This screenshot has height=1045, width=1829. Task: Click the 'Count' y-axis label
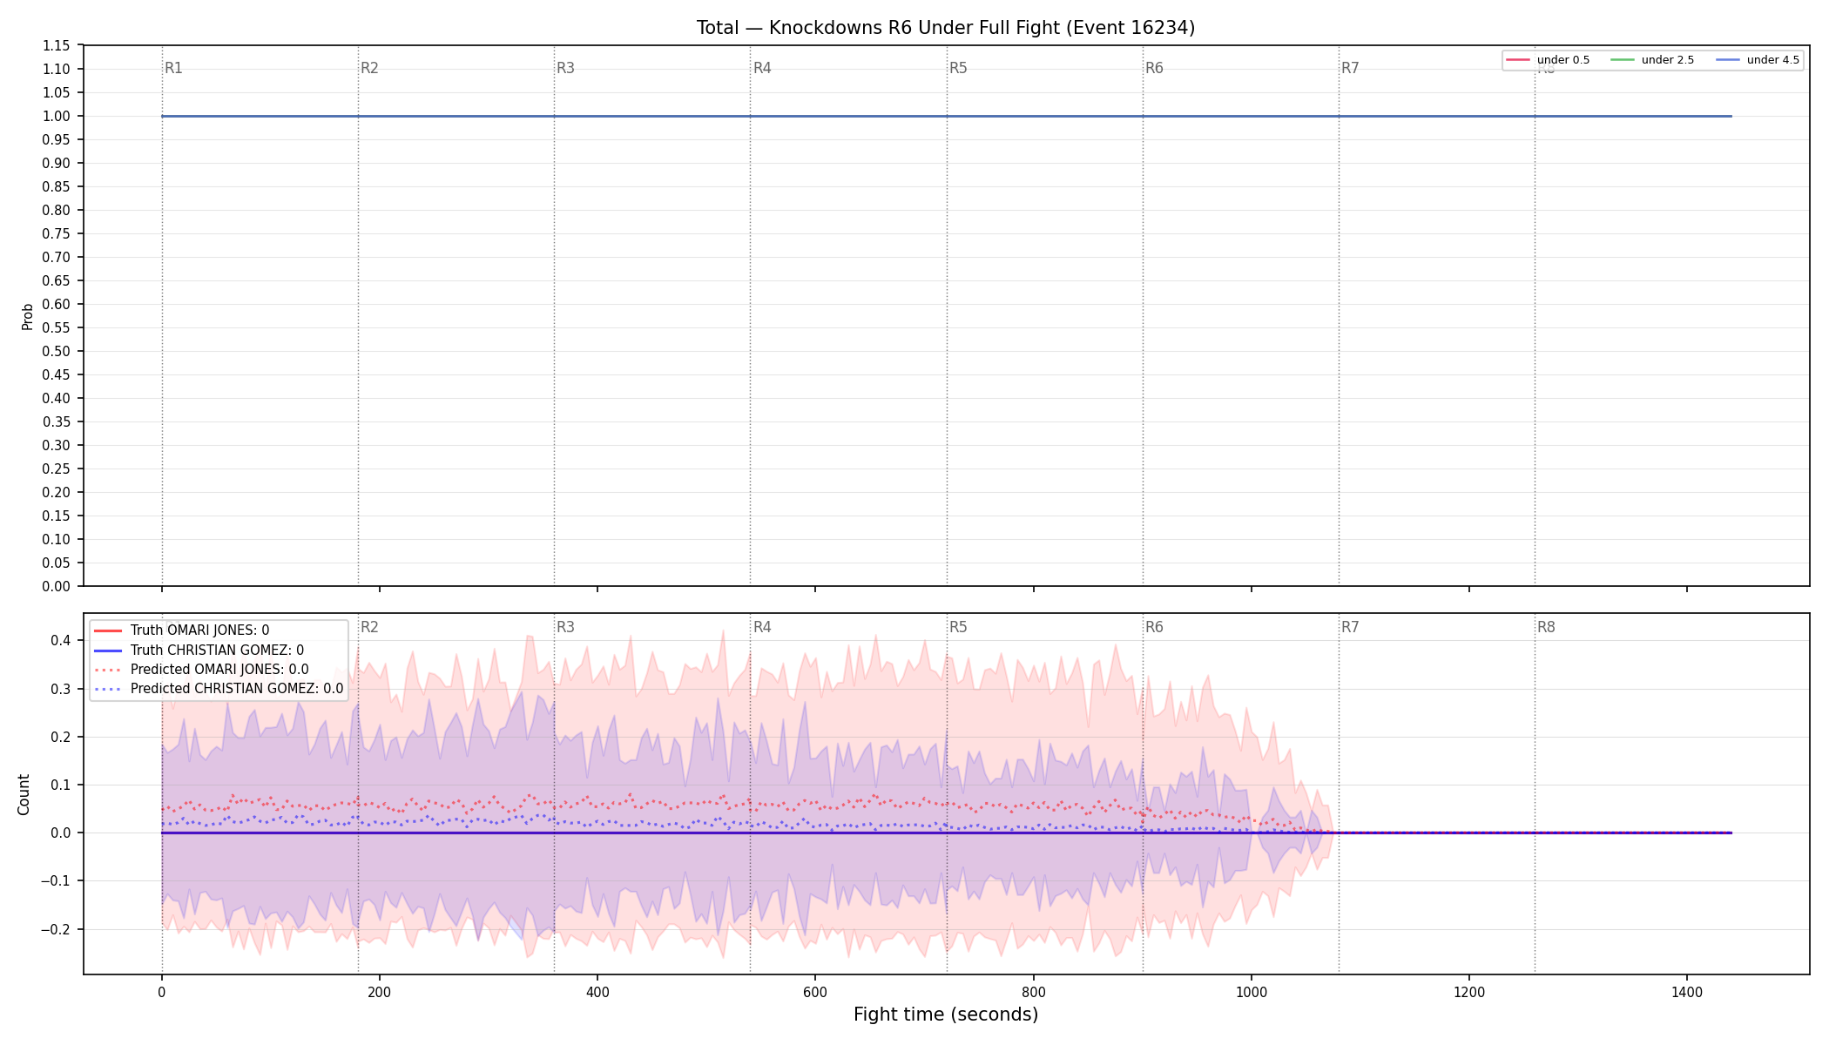[24, 794]
